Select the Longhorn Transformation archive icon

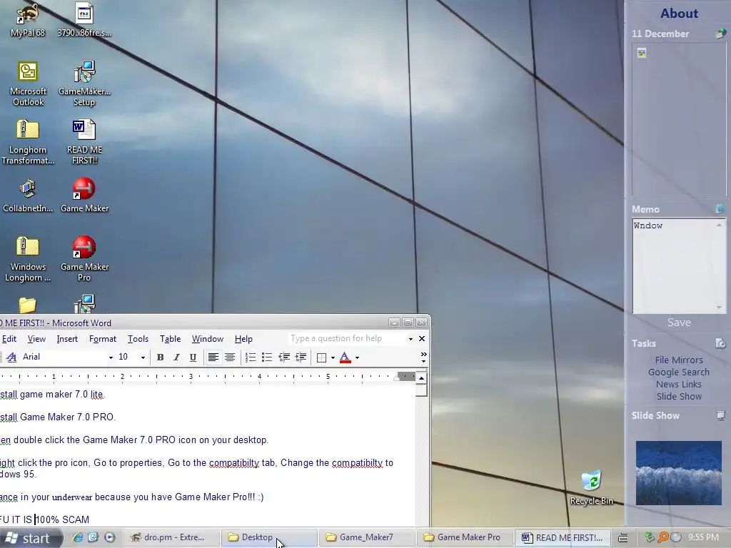pos(28,142)
